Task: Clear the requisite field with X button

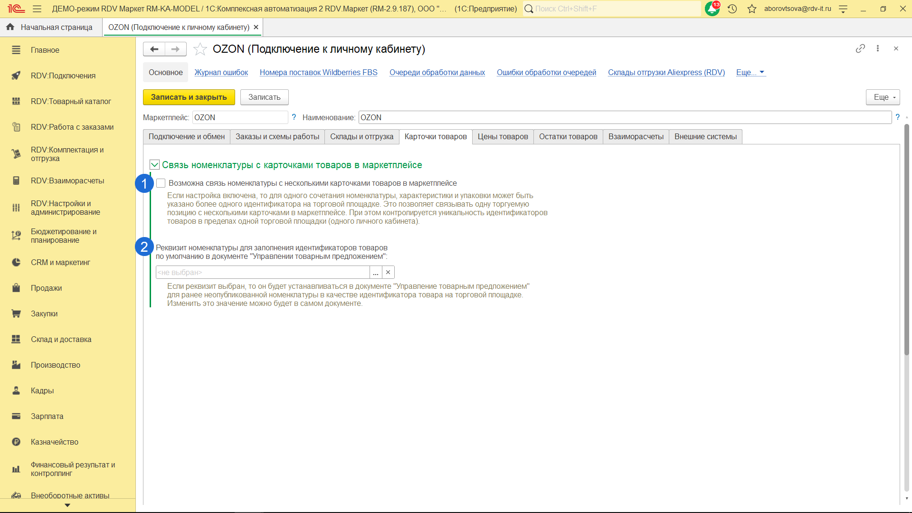Action: pos(388,272)
